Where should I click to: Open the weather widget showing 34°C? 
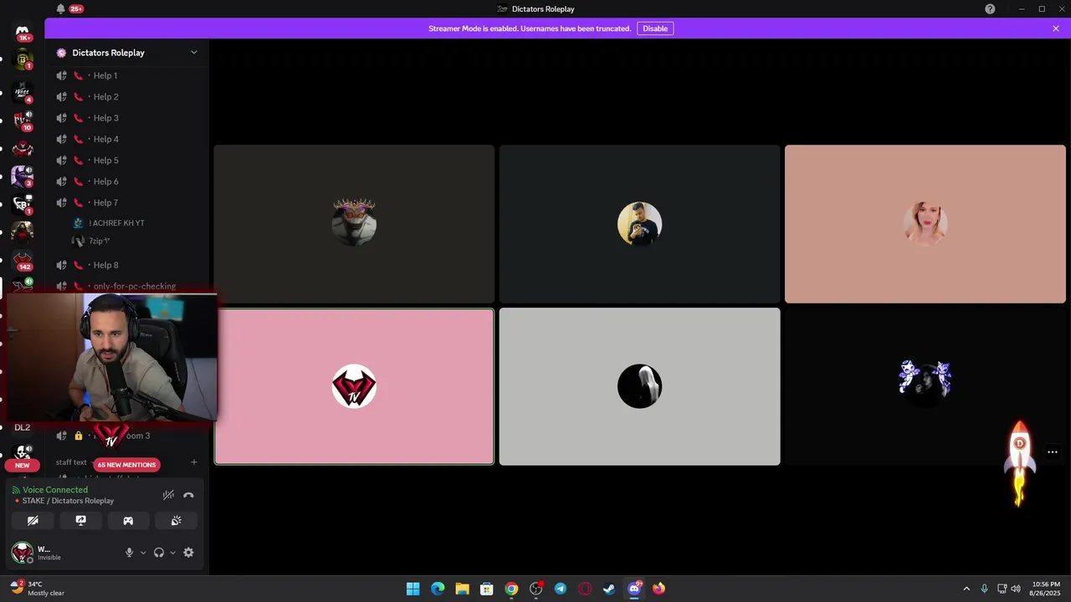point(38,589)
